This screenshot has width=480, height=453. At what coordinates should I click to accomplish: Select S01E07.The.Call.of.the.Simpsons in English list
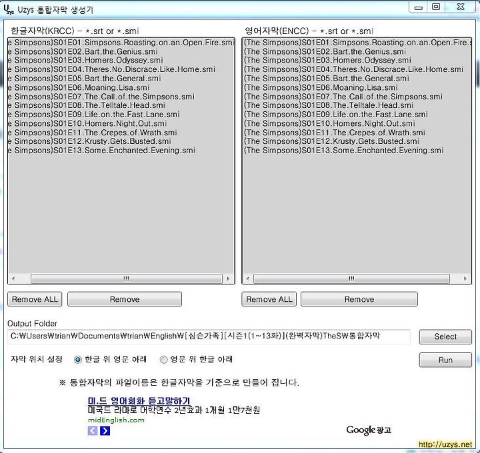click(x=357, y=97)
